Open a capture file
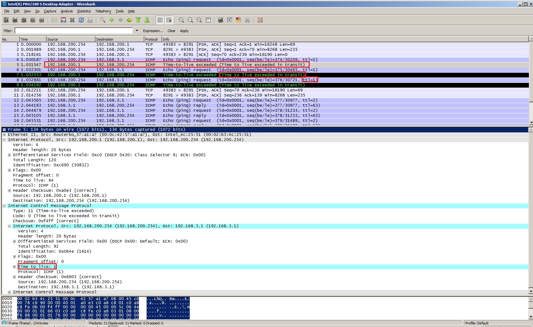The height and width of the screenshot is (327, 533). (55, 20)
